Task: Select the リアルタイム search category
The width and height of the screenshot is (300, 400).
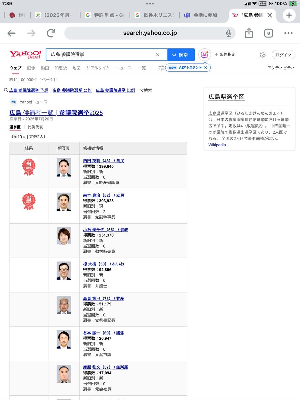Action: click(x=98, y=68)
